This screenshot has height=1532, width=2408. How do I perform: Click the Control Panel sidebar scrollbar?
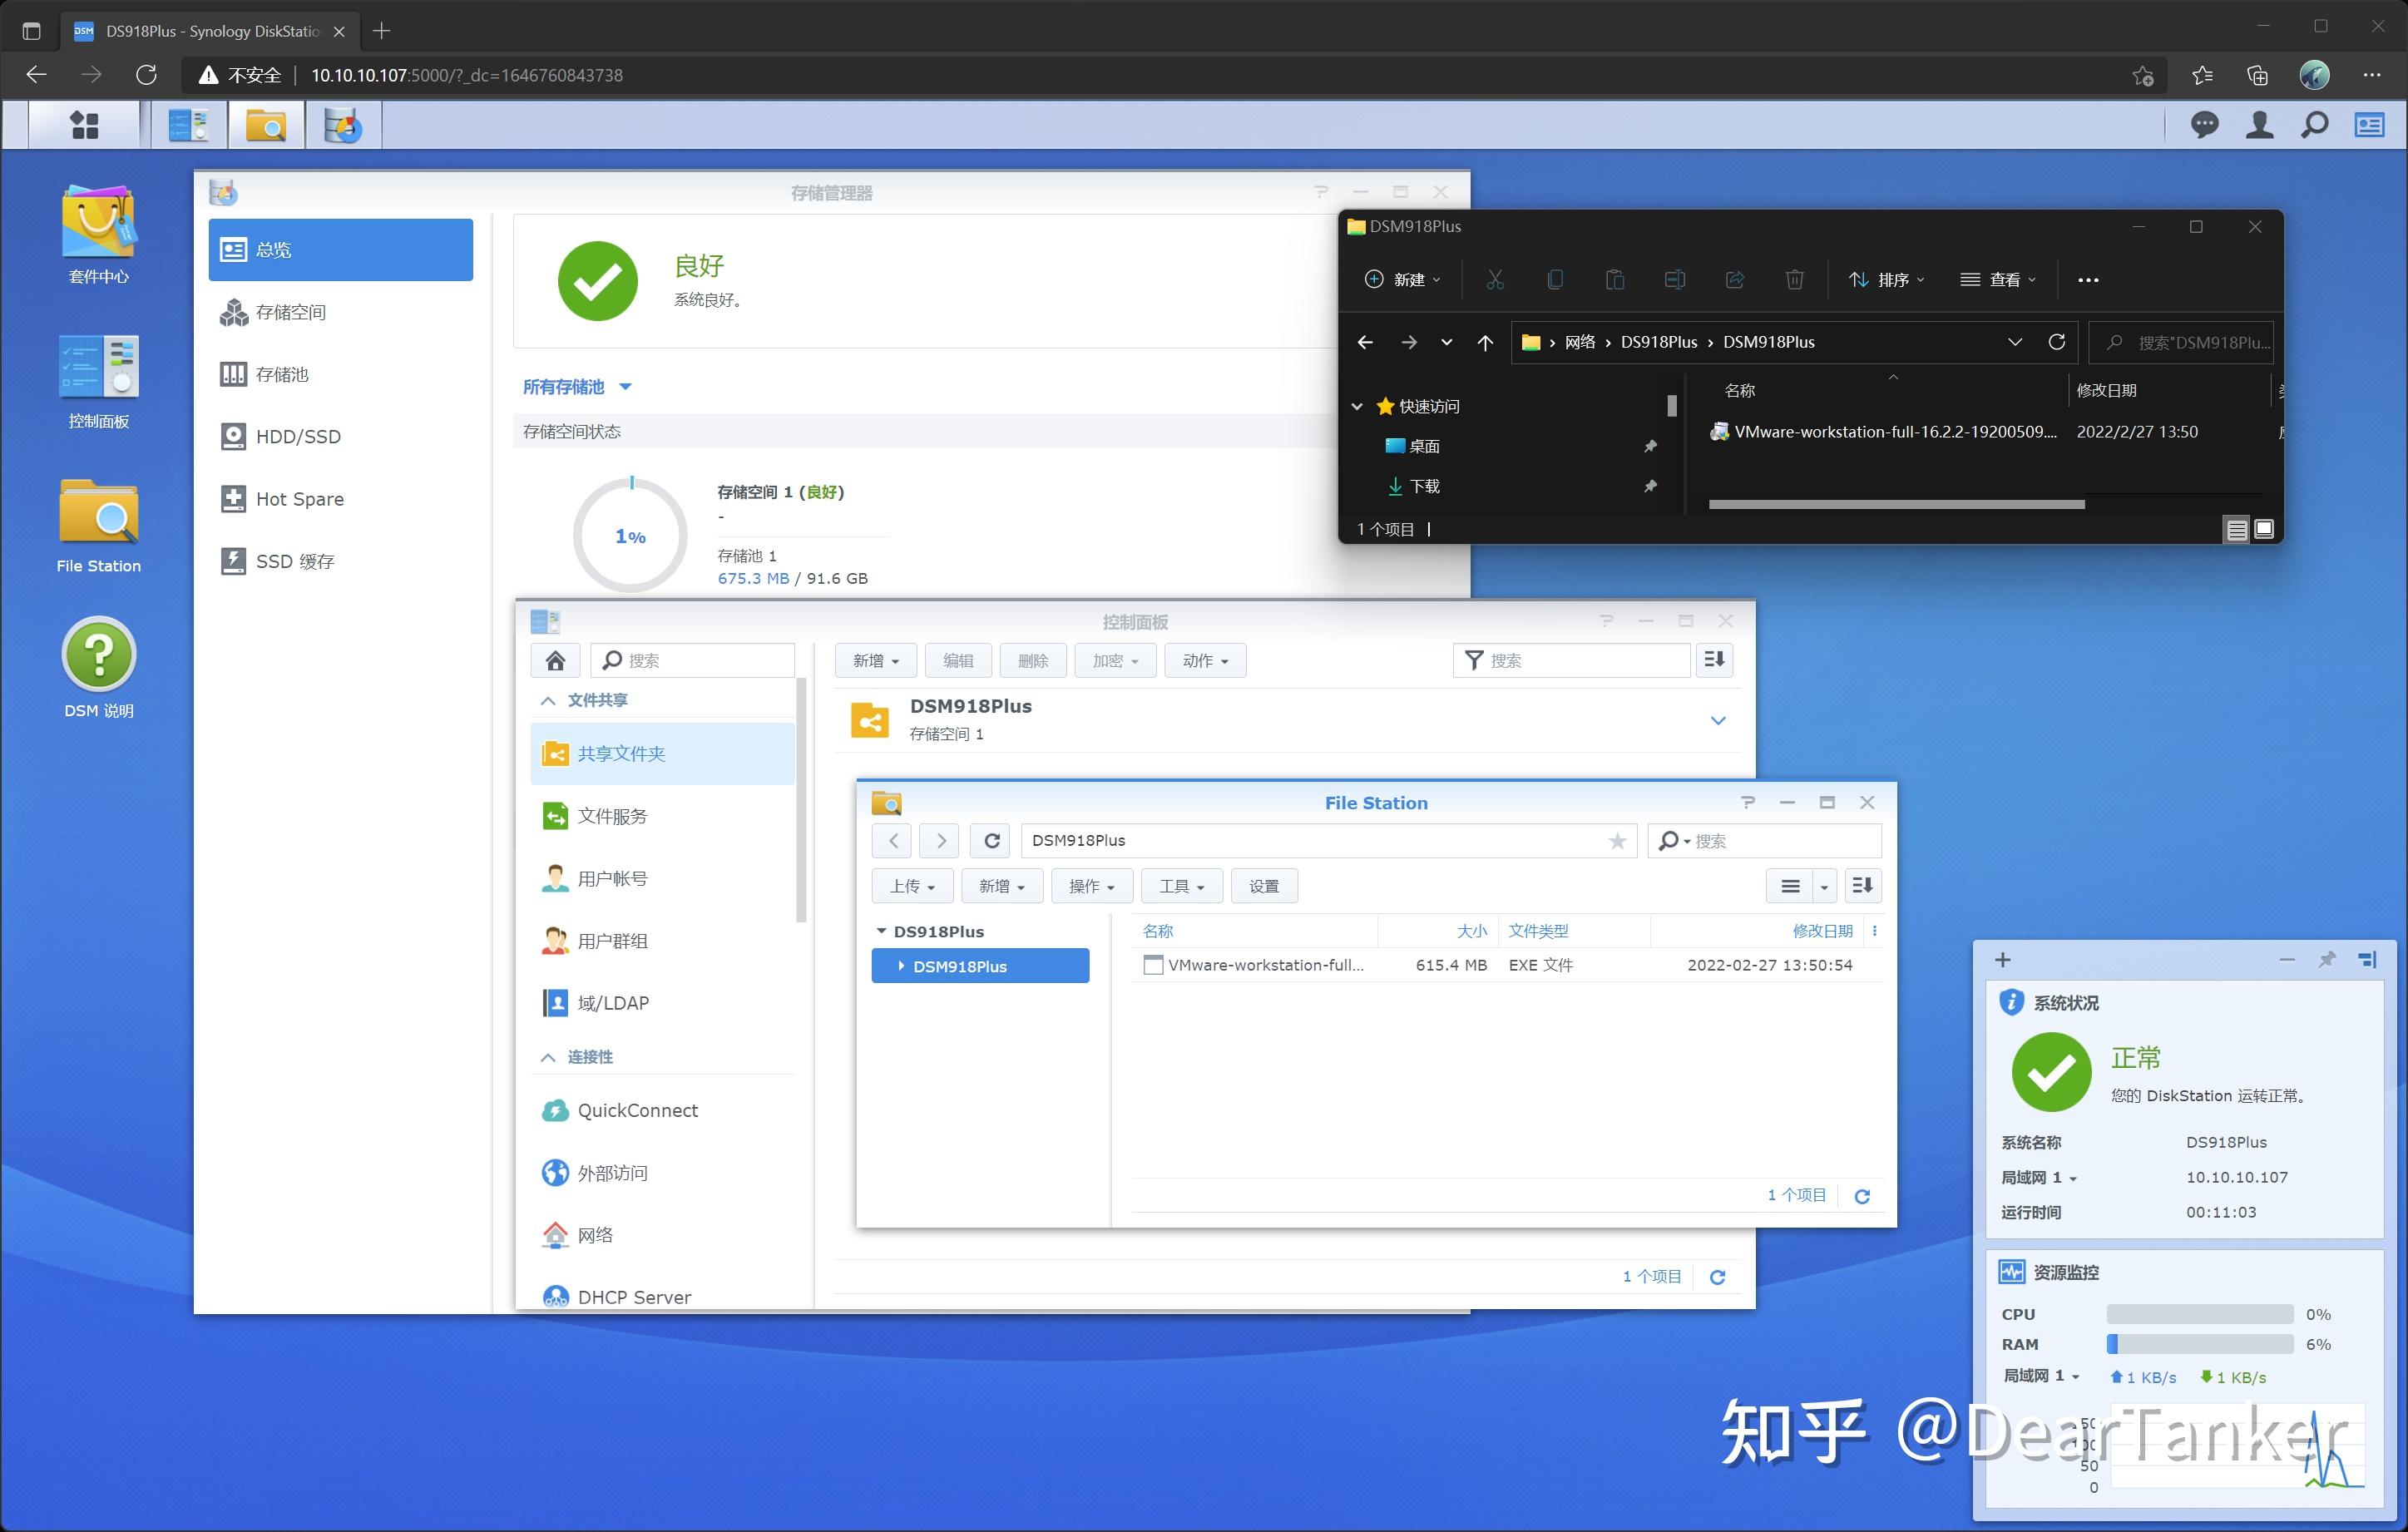801,800
